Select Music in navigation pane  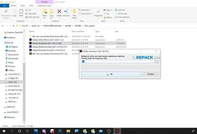[x=10, y=62]
